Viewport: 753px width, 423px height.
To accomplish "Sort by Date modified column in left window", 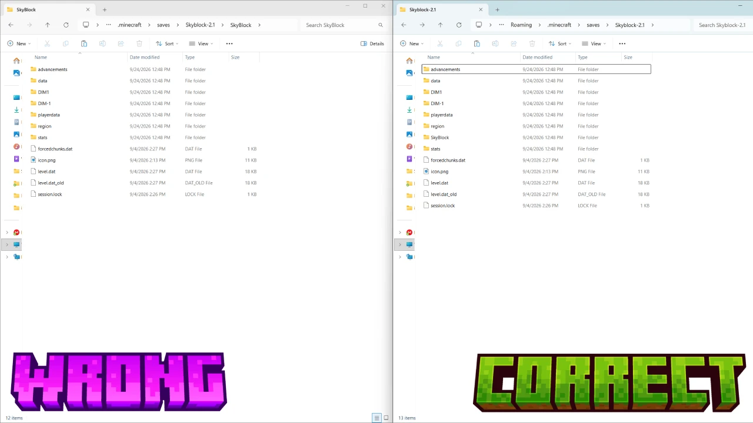I will [x=145, y=57].
